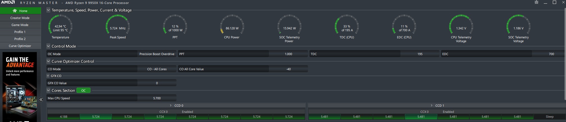
Task: Click 'Enabled' status under CCD 1
Action: (449, 112)
